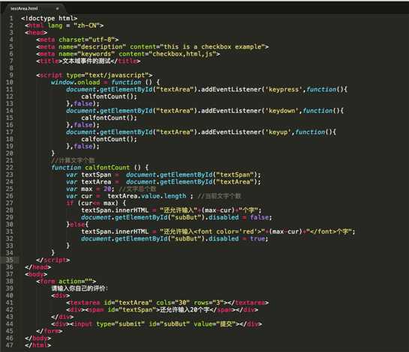This screenshot has width=409, height=352.
Task: Click line number 1 in the gutter
Action: (11, 19)
